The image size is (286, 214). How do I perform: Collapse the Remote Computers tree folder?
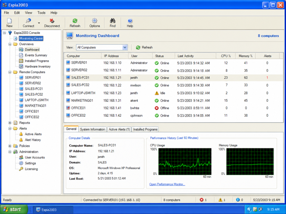(x=10, y=72)
